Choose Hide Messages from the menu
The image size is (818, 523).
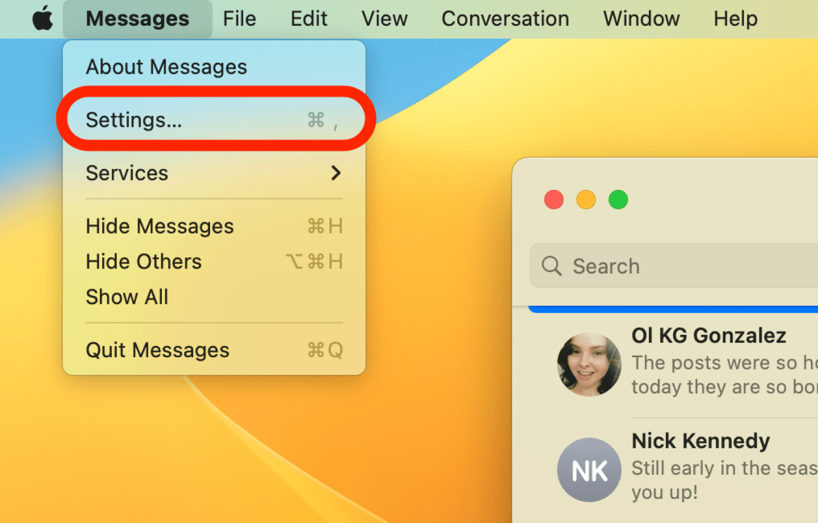click(x=160, y=226)
